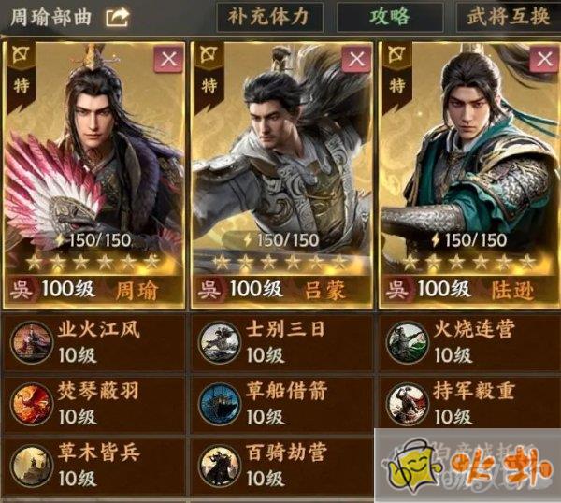Click the 武将互换 button
The image size is (561, 503).
click(x=509, y=17)
